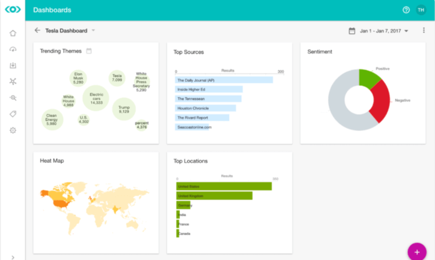
Task: Select the Trump 9,129 bubble
Action: [124, 109]
